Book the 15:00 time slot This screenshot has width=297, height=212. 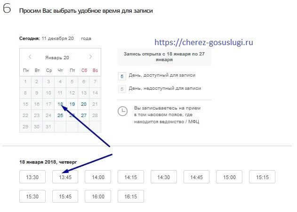[x=229, y=177]
